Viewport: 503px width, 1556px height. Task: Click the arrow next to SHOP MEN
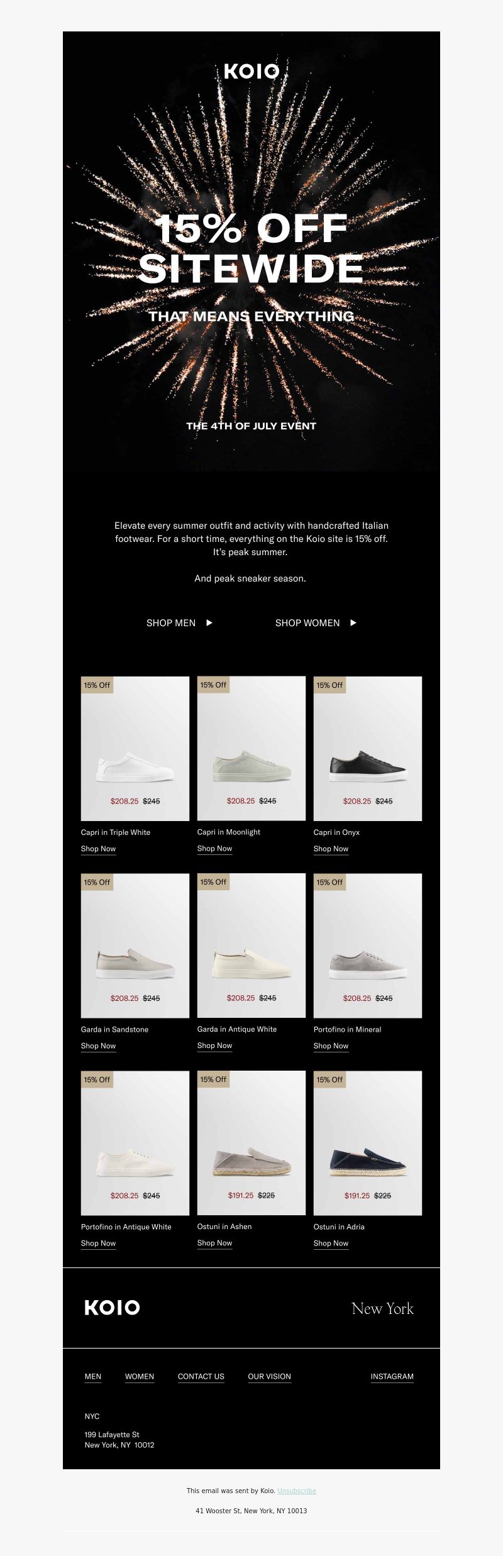209,623
